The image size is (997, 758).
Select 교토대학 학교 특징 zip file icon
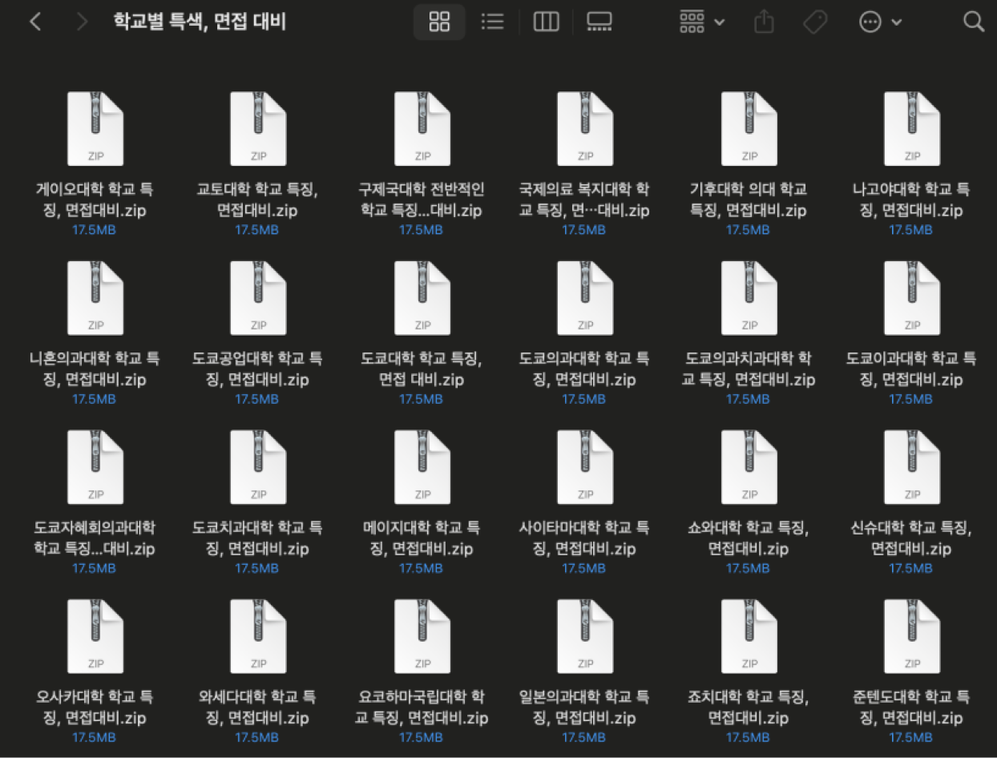257,128
